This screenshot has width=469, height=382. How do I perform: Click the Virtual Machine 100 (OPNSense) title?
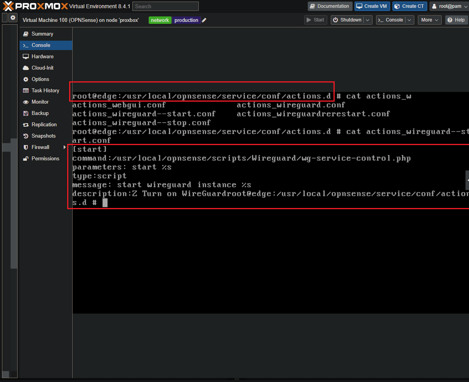(81, 20)
